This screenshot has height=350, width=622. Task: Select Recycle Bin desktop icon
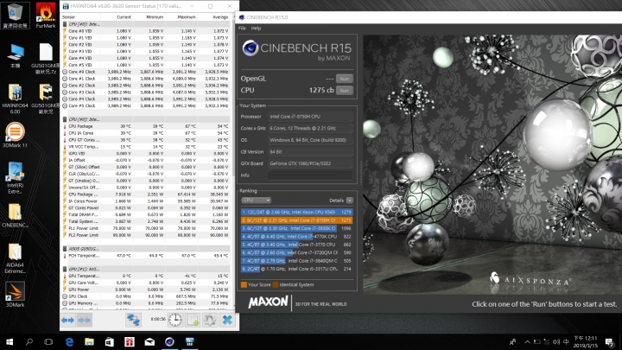click(x=15, y=16)
